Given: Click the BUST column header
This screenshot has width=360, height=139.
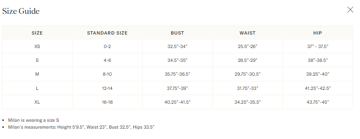Looking at the screenshot, I should pos(177,33).
